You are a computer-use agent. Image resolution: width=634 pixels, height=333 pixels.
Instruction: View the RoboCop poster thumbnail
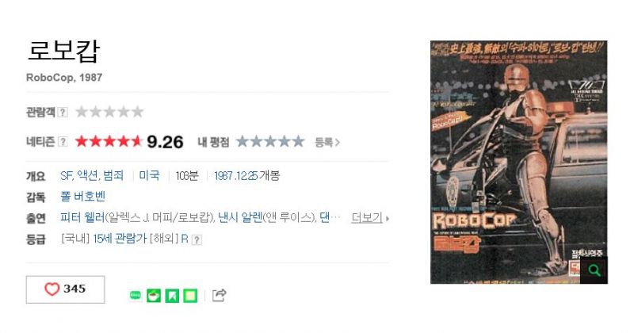tap(519, 162)
